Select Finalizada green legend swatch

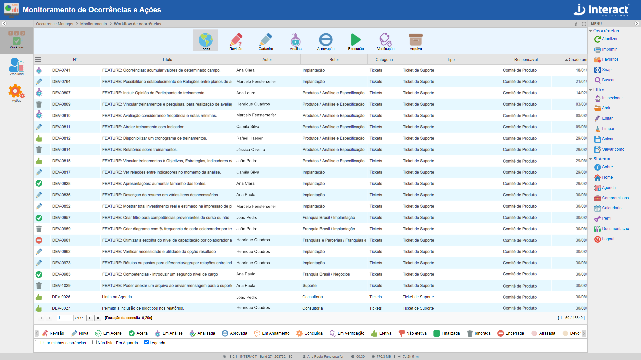pos(436,333)
